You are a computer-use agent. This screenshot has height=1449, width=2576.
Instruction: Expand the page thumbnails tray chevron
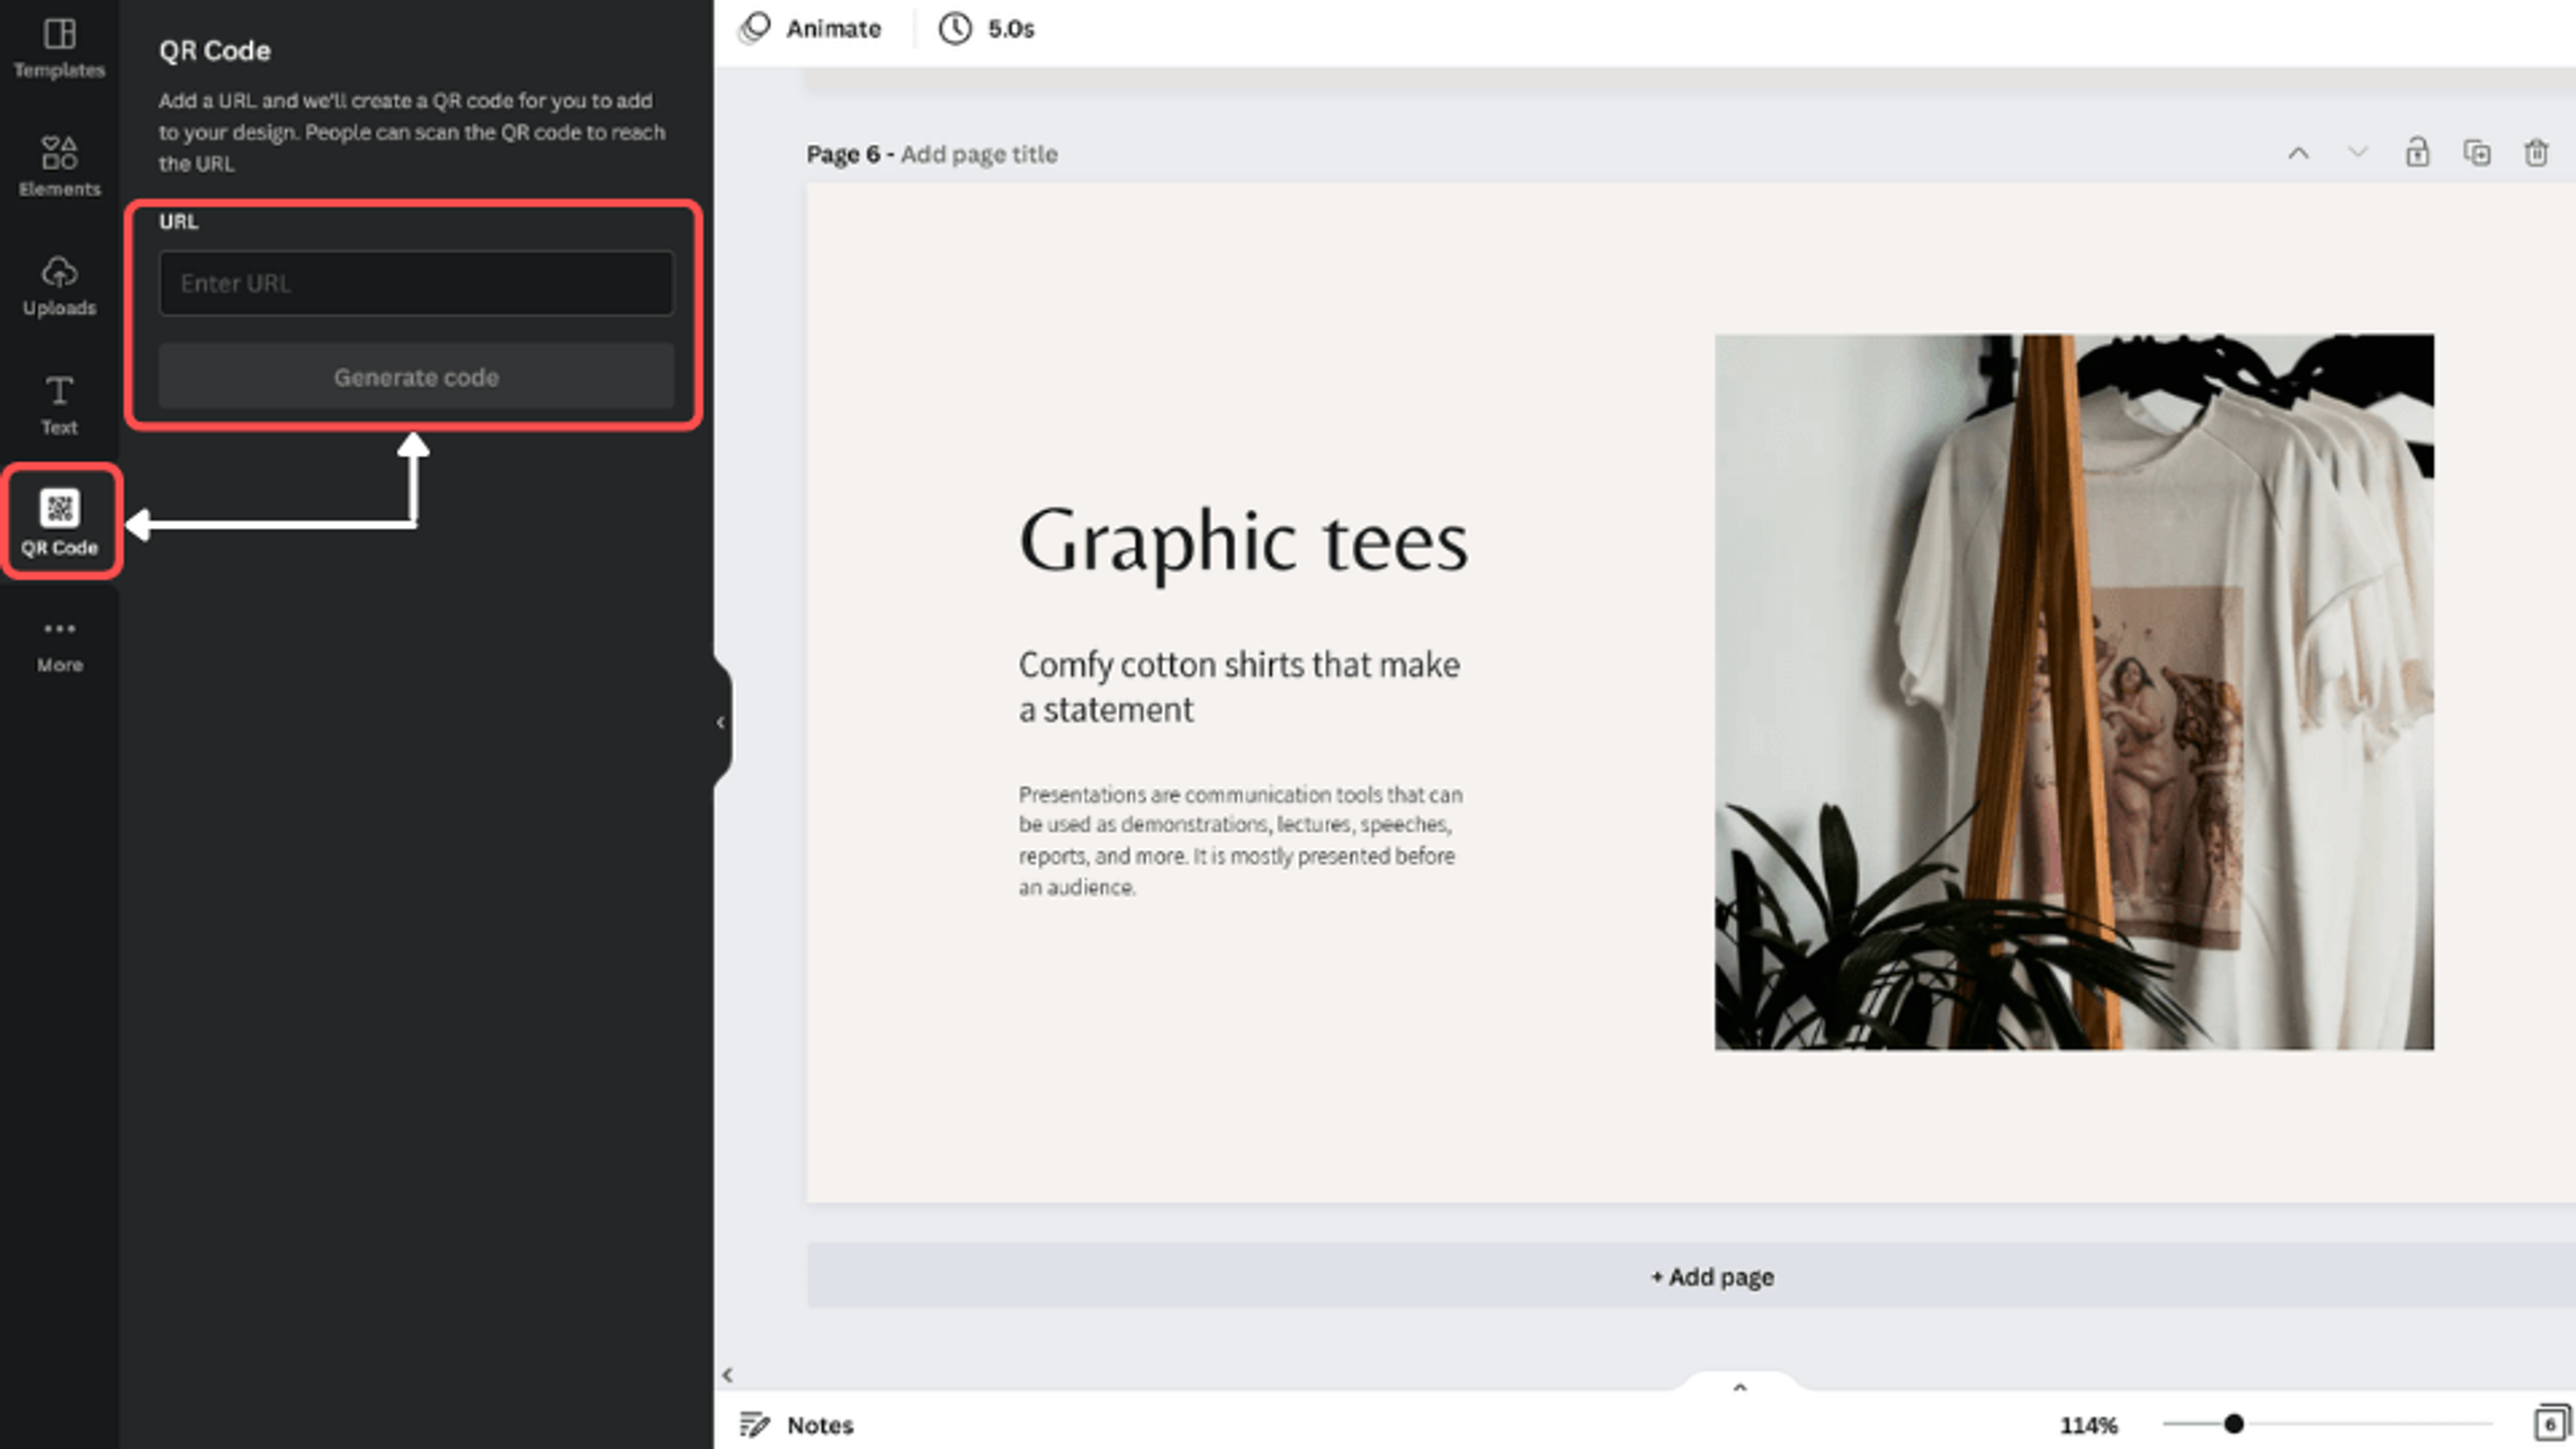point(1739,1387)
